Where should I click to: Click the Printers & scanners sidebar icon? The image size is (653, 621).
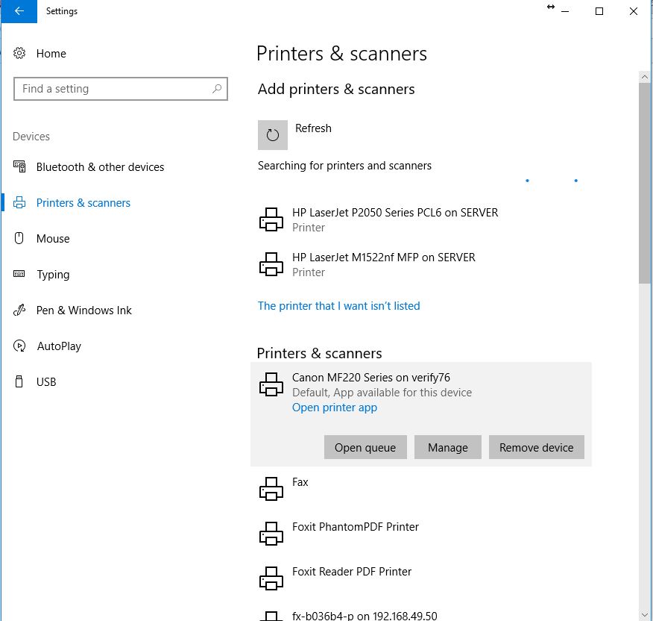[19, 203]
